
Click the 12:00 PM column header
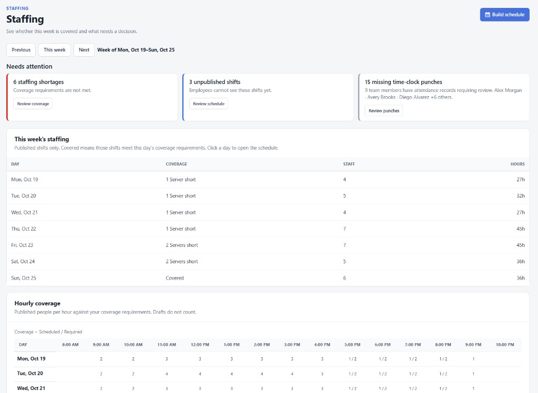200,345
